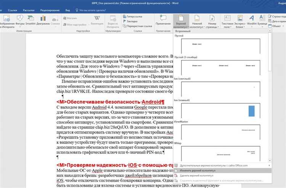
Task: Open the Фигуры shapes gallery
Action: coord(20,21)
